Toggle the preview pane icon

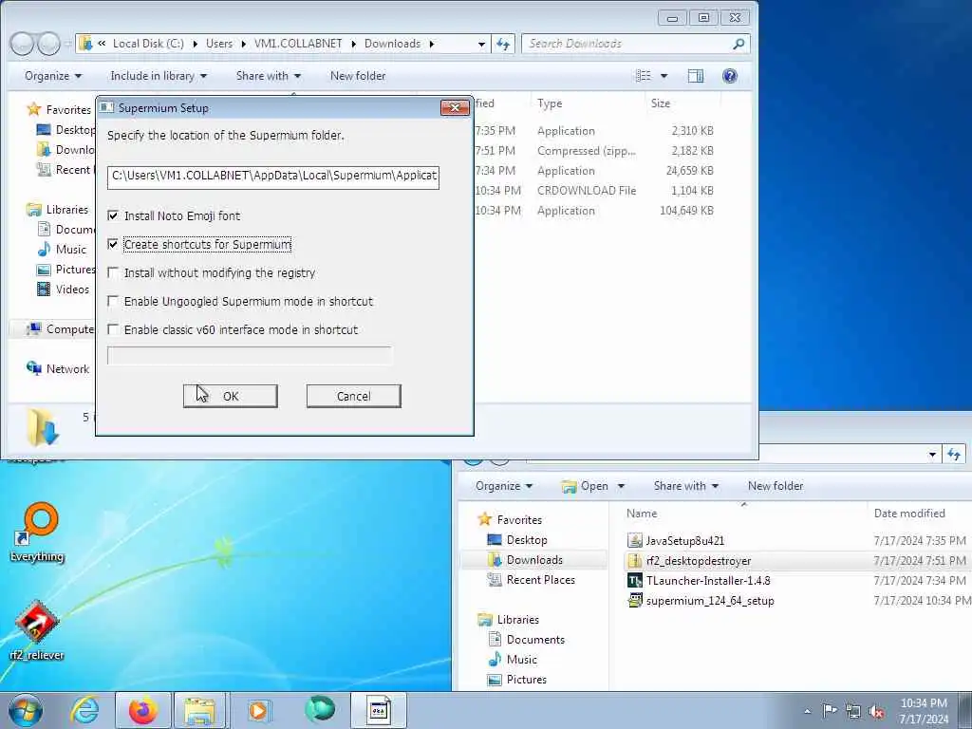pos(696,76)
